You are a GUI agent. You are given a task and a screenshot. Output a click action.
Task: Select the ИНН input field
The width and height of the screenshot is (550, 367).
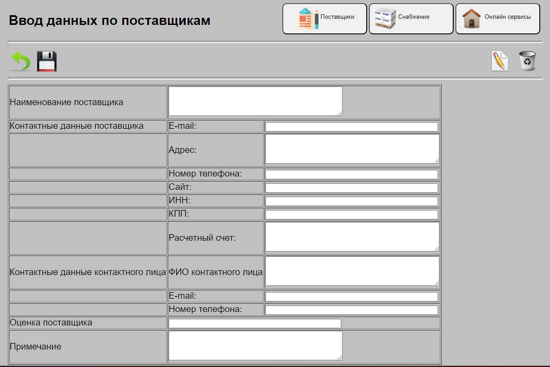352,201
